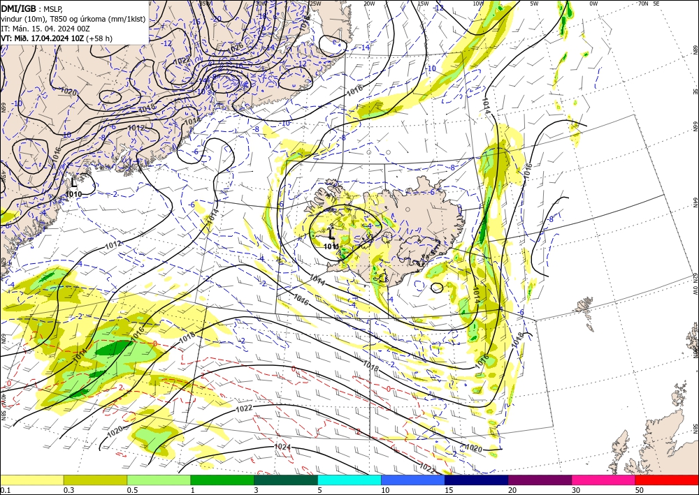The width and height of the screenshot is (699, 495).
Task: Click the low-pressure L marker near Greenland's coast
Action: [x=74, y=182]
